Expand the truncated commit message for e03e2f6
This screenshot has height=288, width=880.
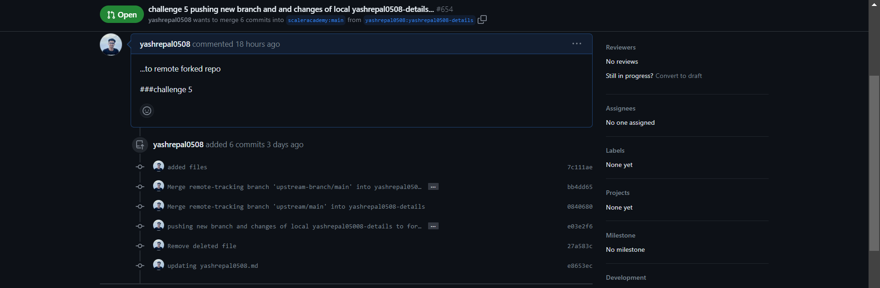433,226
